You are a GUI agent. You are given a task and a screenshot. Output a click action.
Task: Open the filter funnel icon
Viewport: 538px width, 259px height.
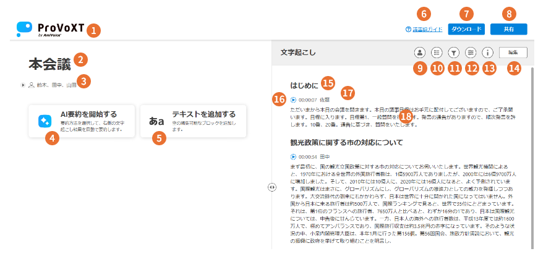point(455,53)
